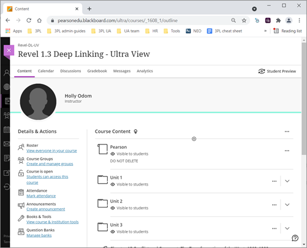Click the Course Groups icon

(21, 160)
